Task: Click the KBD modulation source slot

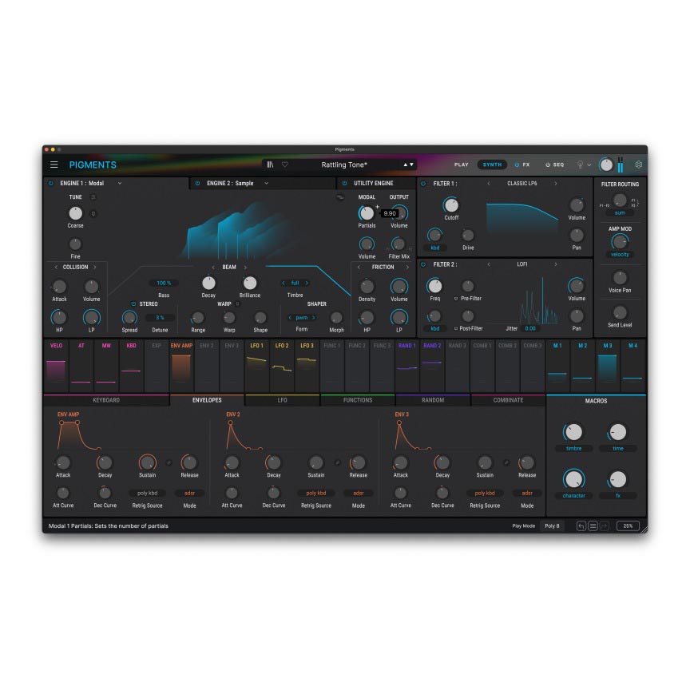Action: pos(131,365)
